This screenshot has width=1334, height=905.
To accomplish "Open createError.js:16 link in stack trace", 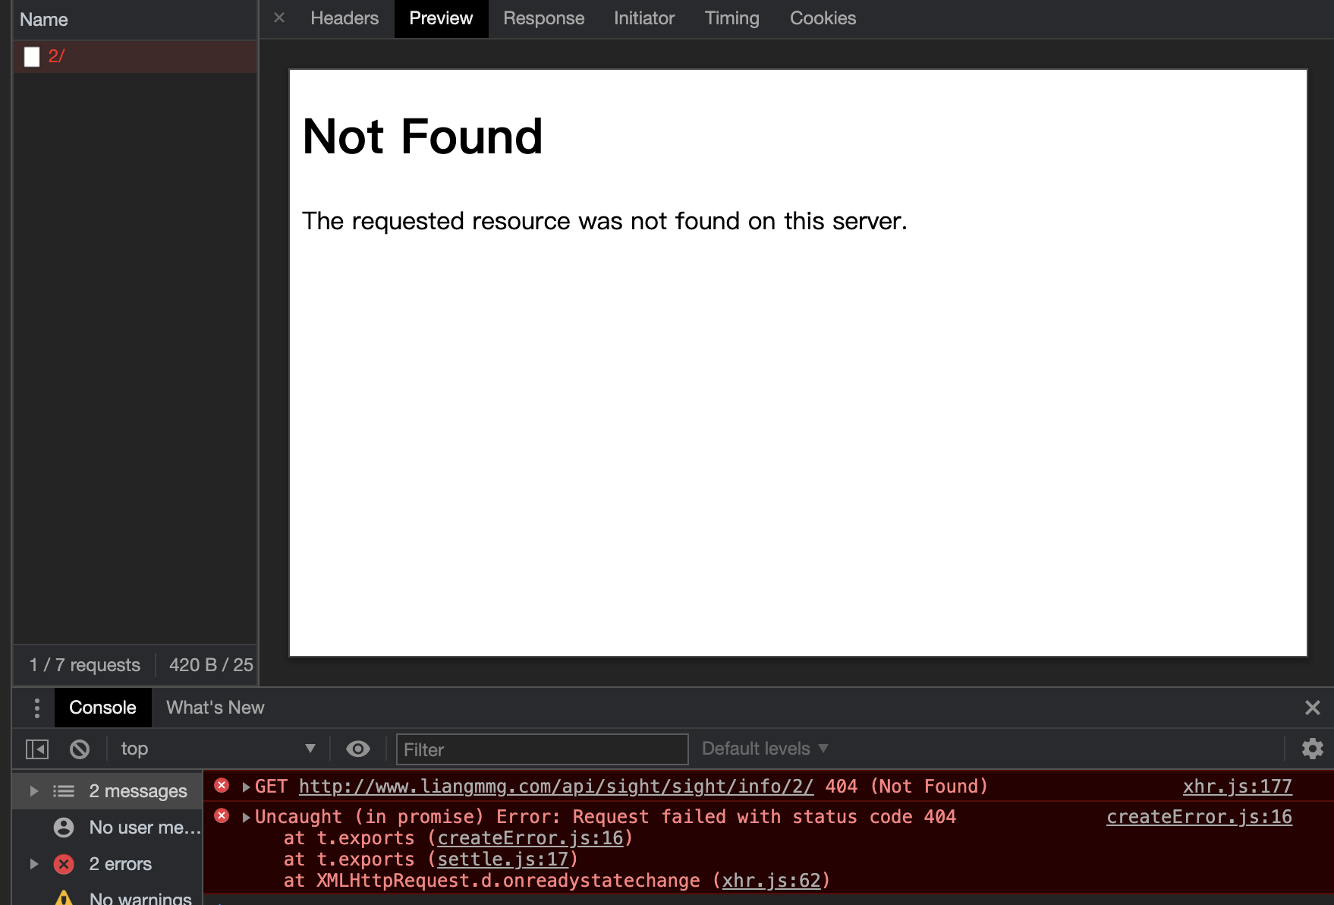I will 530,838.
